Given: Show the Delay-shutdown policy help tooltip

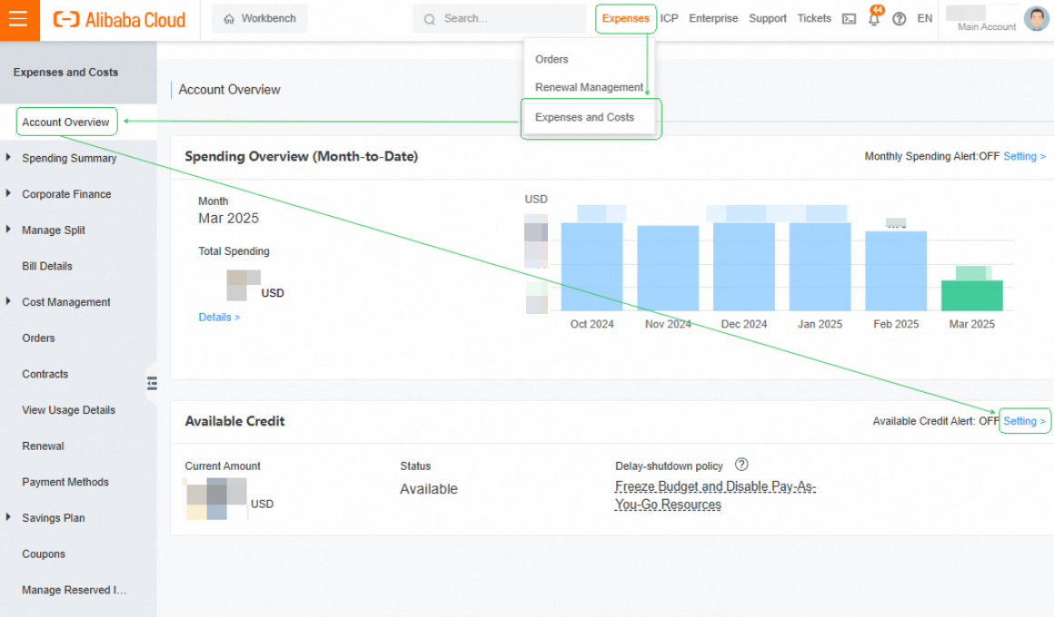Looking at the screenshot, I should coord(741,465).
